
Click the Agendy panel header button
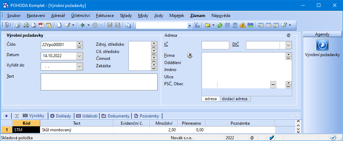pyautogui.click(x=322, y=34)
